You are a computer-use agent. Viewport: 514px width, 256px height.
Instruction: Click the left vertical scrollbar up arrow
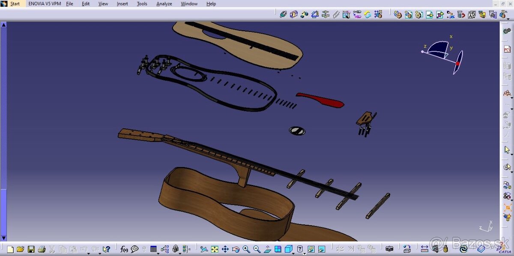tap(3, 25)
